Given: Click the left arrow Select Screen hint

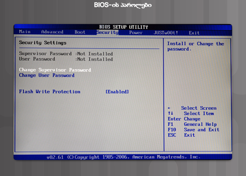Looking at the screenshot, I should 192,108.
